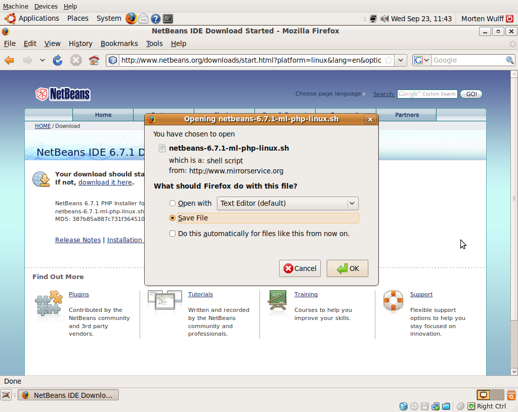Click the Firefox back arrow button

pos(9,60)
